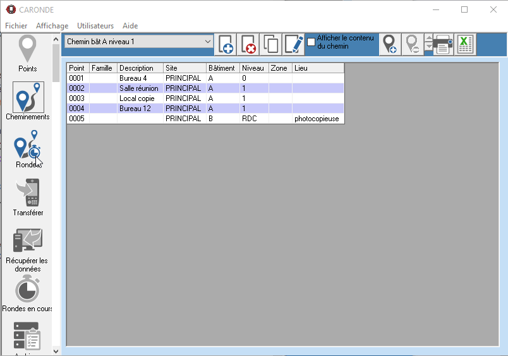
Task: Select point 0001 in the table
Action: pyautogui.click(x=78, y=78)
